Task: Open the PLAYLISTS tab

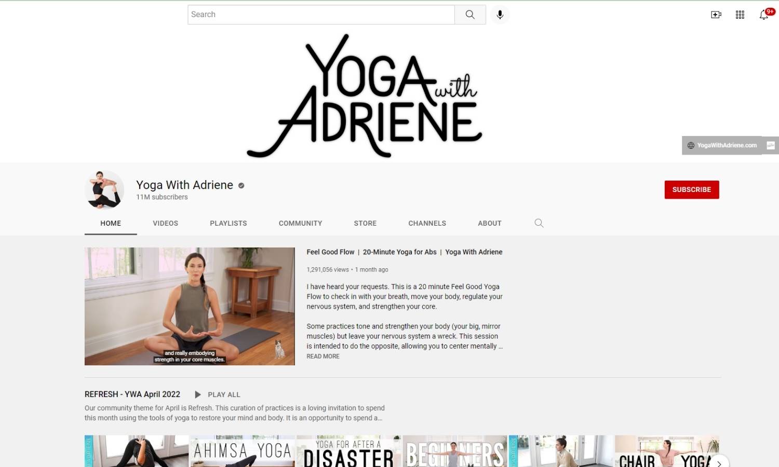Action: (229, 223)
